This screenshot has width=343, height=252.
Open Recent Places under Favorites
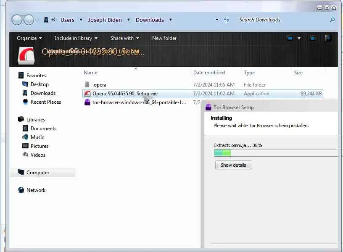point(46,102)
